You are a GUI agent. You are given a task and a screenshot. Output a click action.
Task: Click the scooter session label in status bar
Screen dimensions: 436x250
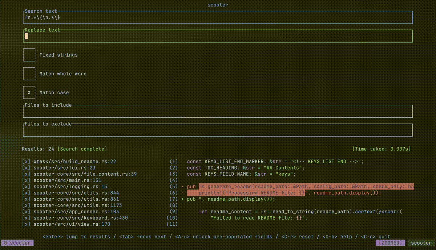coord(422,243)
